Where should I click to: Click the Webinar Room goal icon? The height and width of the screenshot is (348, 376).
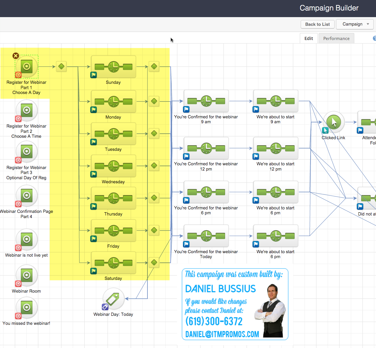(27, 275)
